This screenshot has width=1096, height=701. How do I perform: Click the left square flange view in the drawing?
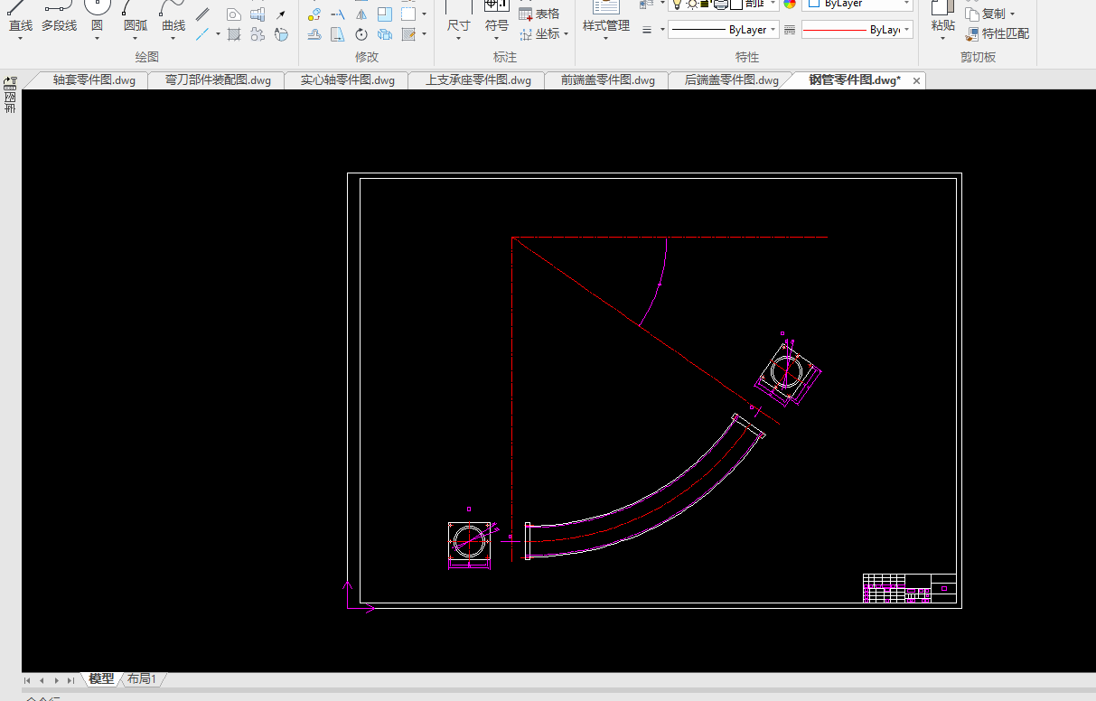pos(470,542)
